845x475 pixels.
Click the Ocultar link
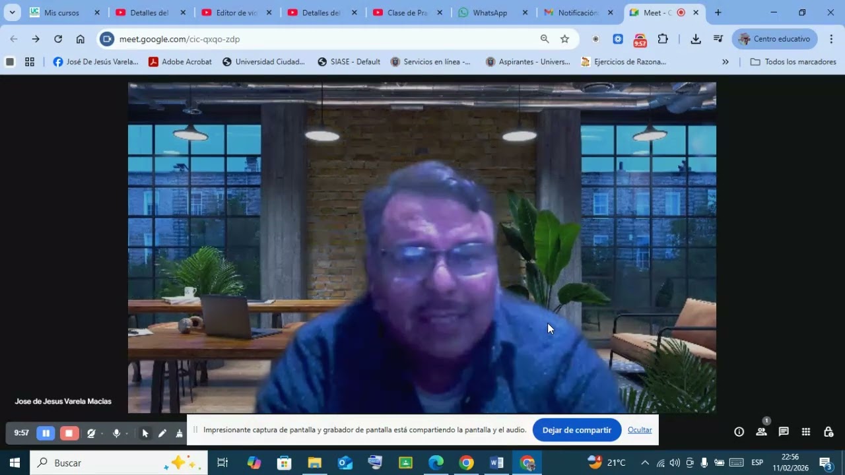(x=640, y=430)
